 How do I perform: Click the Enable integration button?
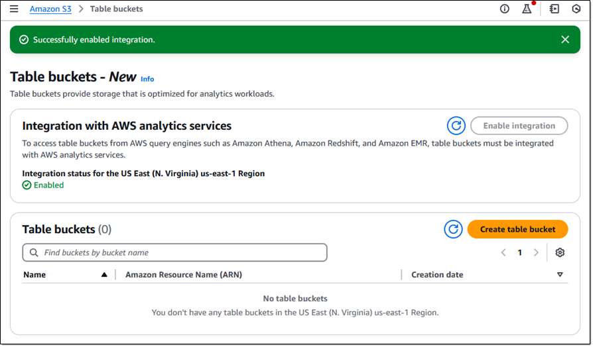click(519, 126)
